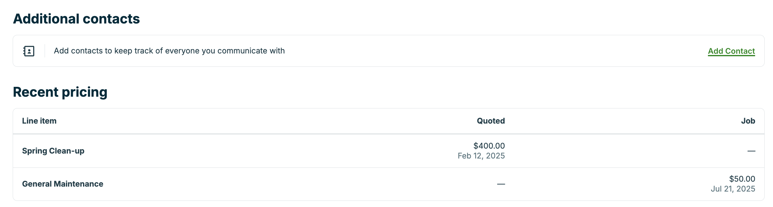The width and height of the screenshot is (773, 207).
Task: Click the Line item column header
Action: tap(39, 121)
